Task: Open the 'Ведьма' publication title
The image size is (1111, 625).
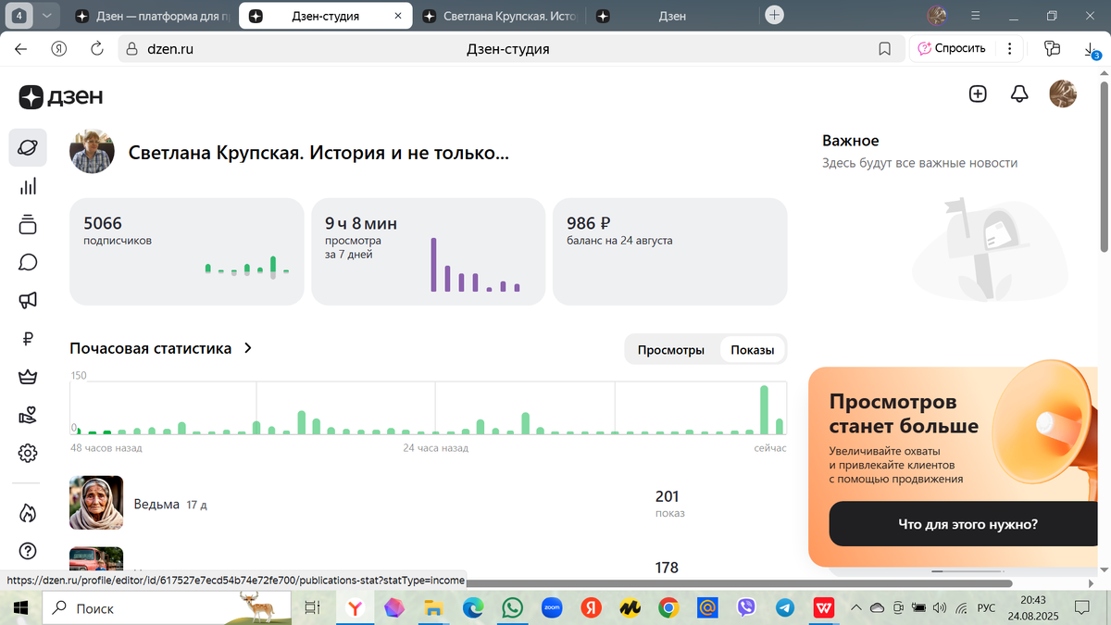Action: pyautogui.click(x=156, y=505)
